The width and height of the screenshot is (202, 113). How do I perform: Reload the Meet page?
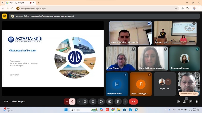click(12, 8)
